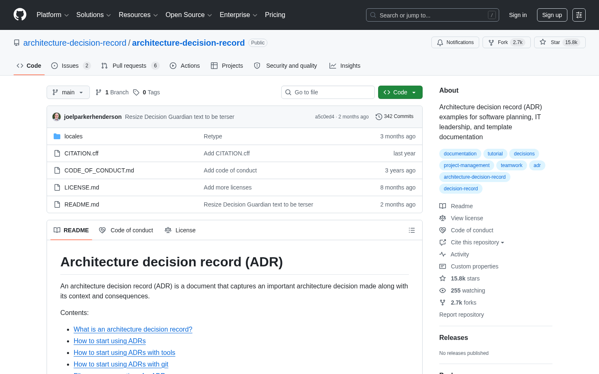The height and width of the screenshot is (374, 599).
Task: Open the Projects tab
Action: (x=227, y=66)
